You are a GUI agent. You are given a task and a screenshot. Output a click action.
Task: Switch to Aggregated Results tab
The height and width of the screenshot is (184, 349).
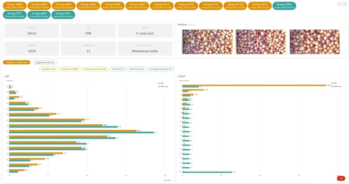[45, 62]
